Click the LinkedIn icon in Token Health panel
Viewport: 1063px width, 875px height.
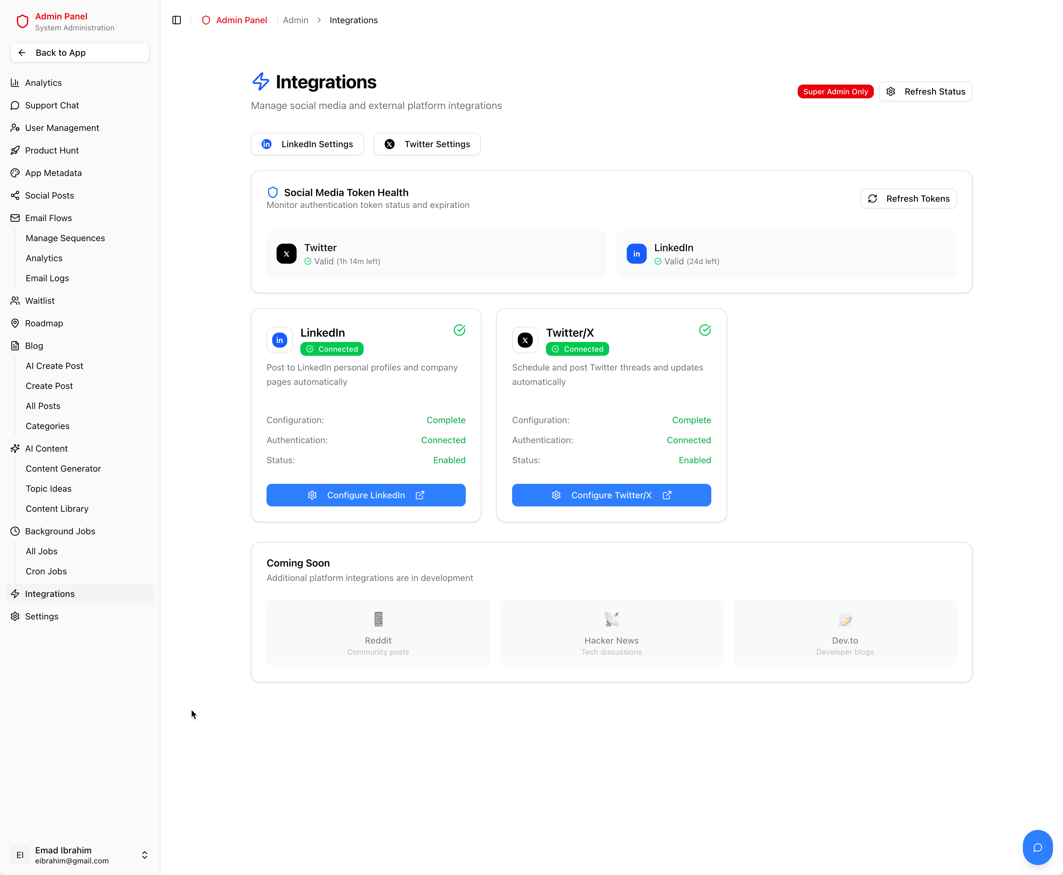tap(636, 254)
